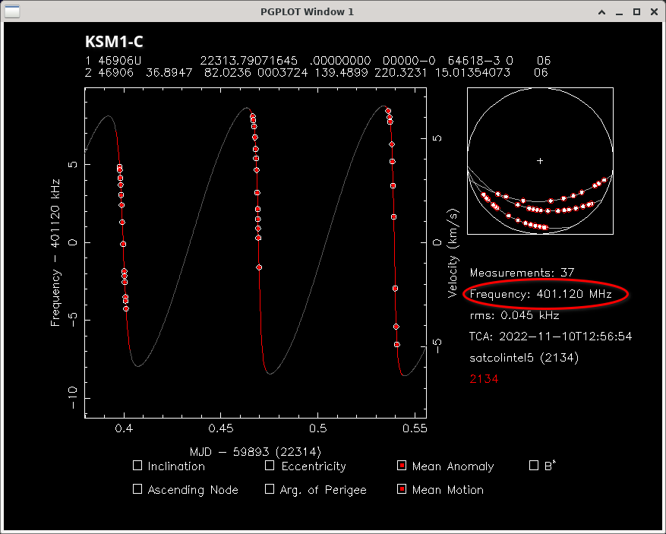Click the Frequency - 401120 kHz axis label
Viewport: 666px width, 534px height.
click(x=55, y=253)
